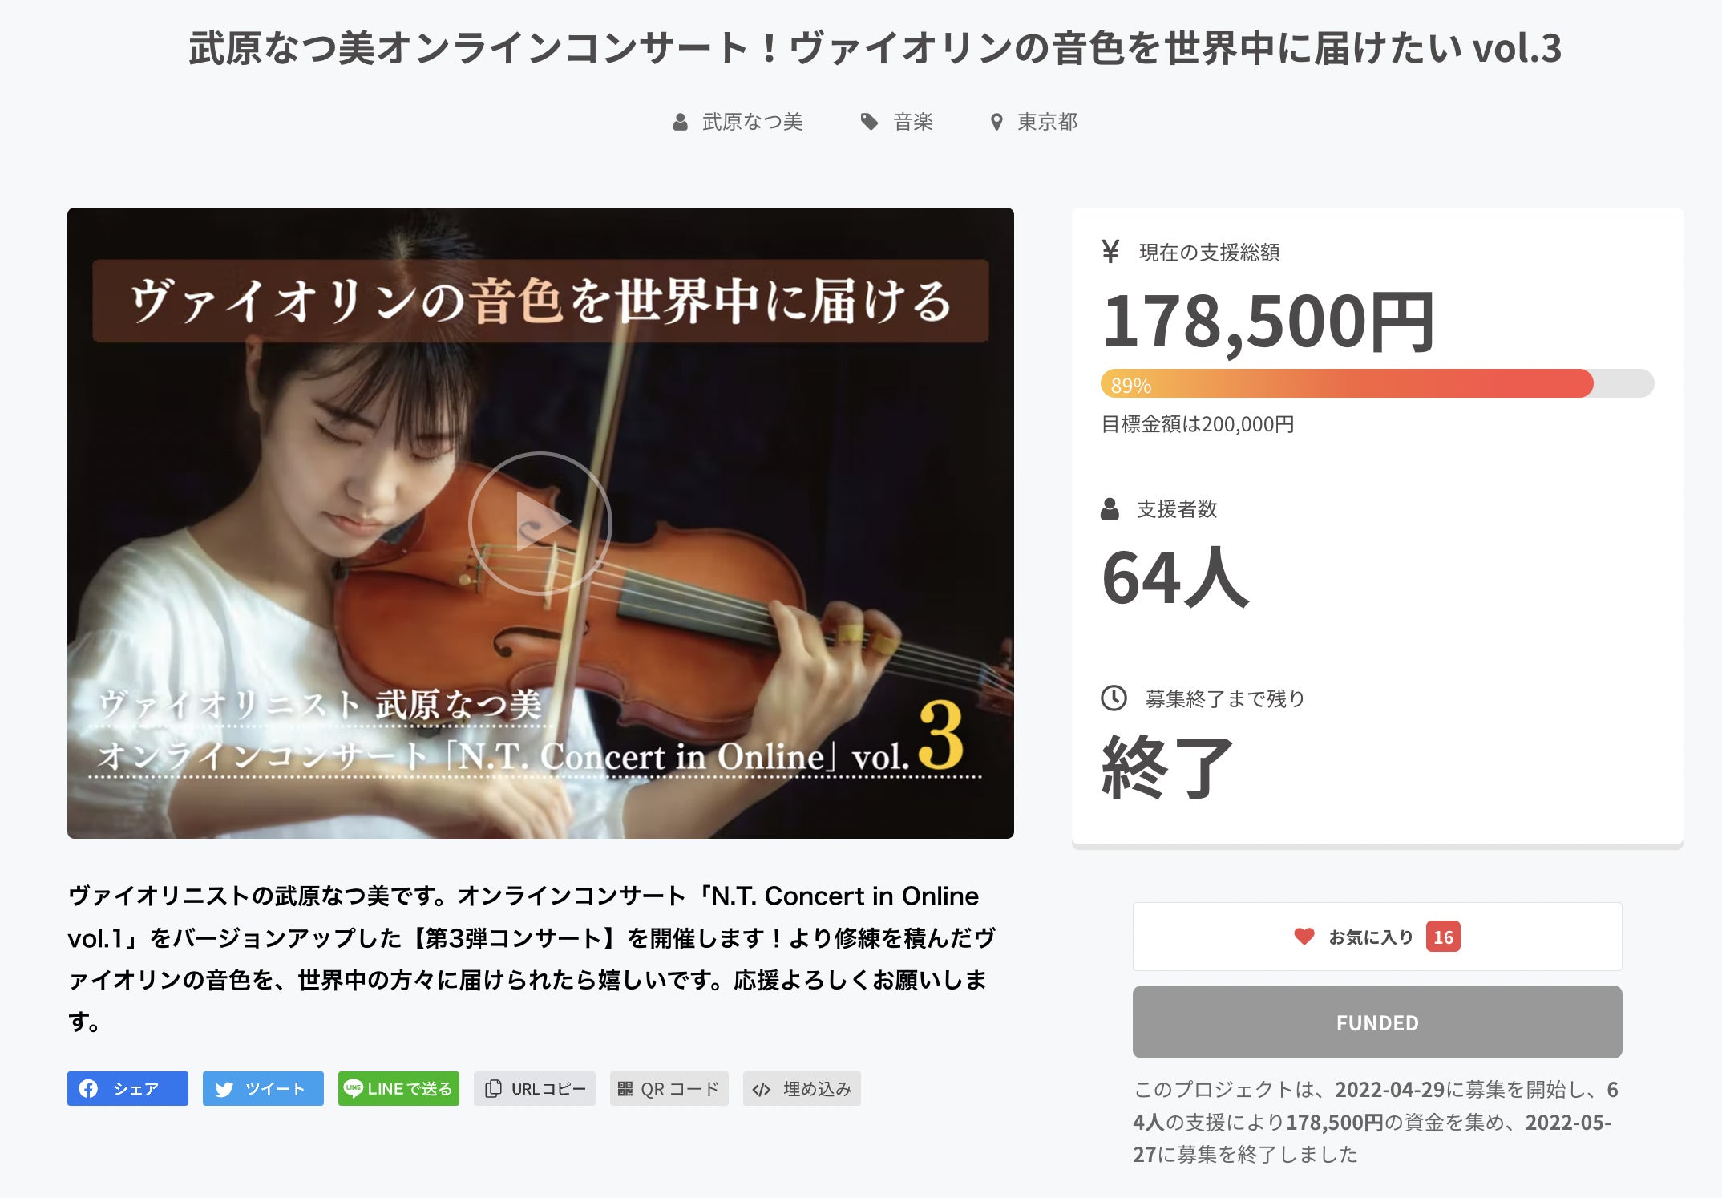
Task: Click the Twitter bird icon
Action: 224,1089
